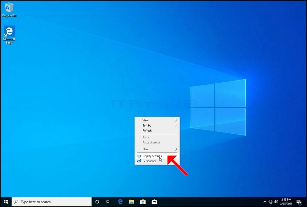Click the Personalize menu icon
Screen dimensions: 307x207
pos(139,161)
